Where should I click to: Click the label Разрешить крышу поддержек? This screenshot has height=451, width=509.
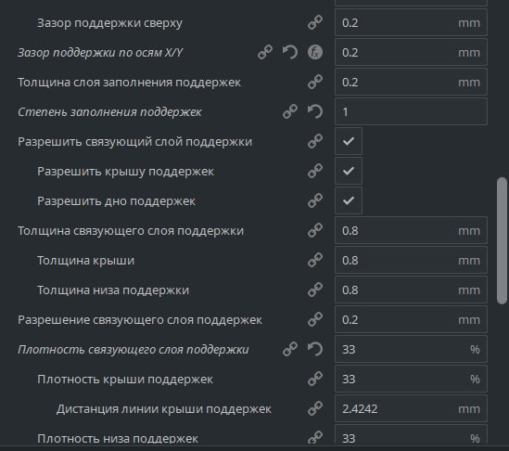point(125,172)
